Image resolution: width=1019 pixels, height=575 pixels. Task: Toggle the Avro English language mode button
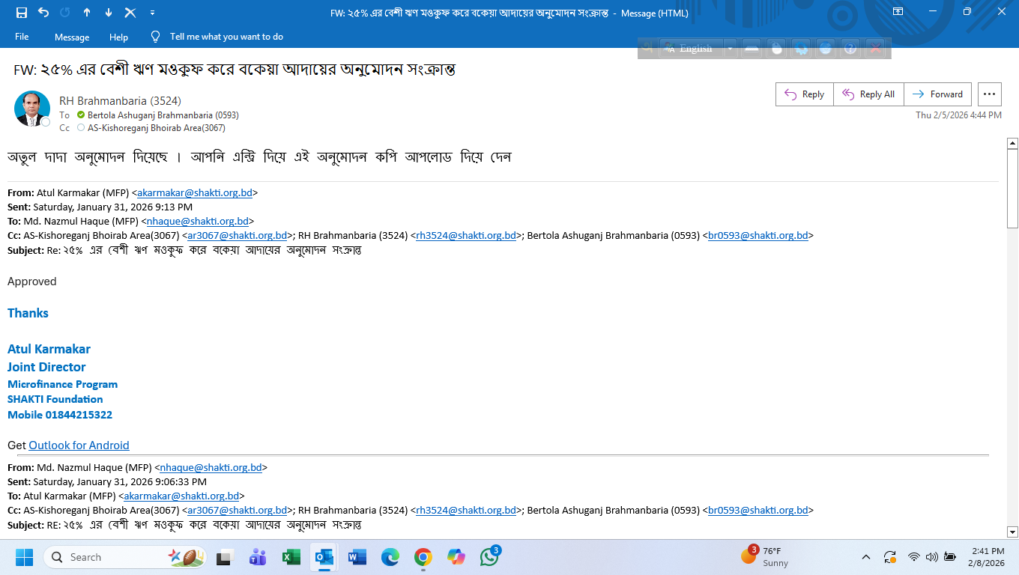(690, 49)
